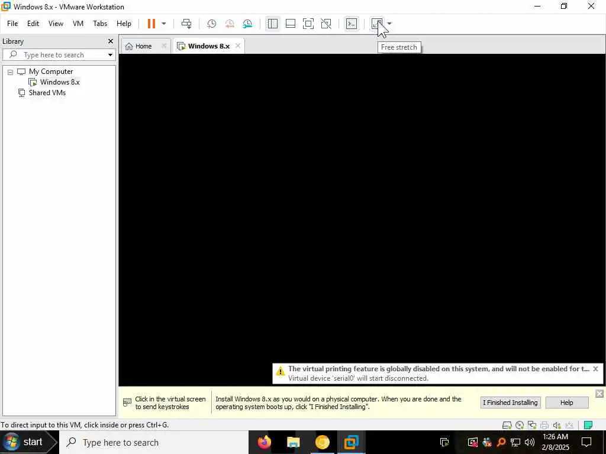The height and width of the screenshot is (454, 606).
Task: Close the Library panel
Action: pyautogui.click(x=111, y=41)
